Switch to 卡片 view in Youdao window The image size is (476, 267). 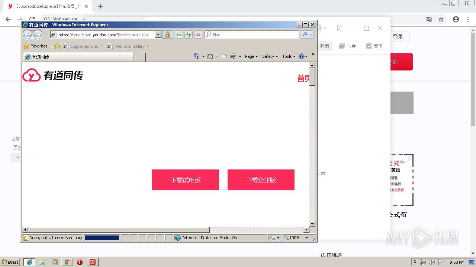347,46
